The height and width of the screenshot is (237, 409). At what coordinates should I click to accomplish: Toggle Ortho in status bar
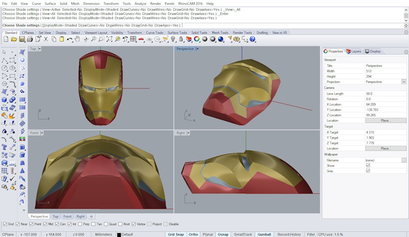click(193, 235)
